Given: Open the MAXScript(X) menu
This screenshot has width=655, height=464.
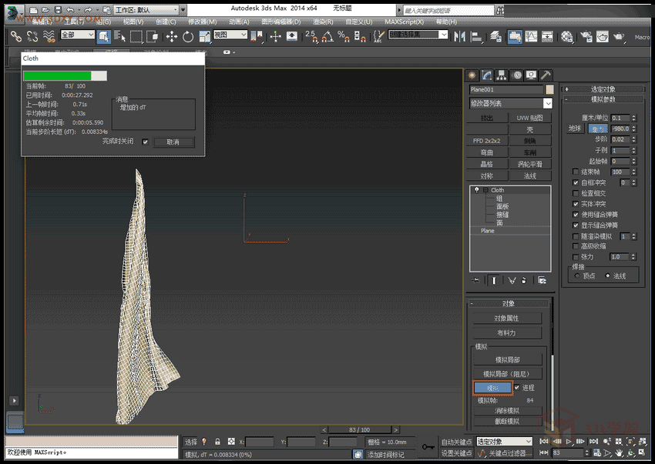Looking at the screenshot, I should tap(404, 22).
